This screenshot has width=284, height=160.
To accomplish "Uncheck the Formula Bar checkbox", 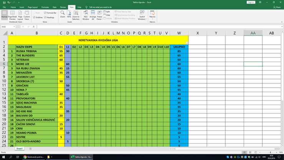I will [45, 13].
